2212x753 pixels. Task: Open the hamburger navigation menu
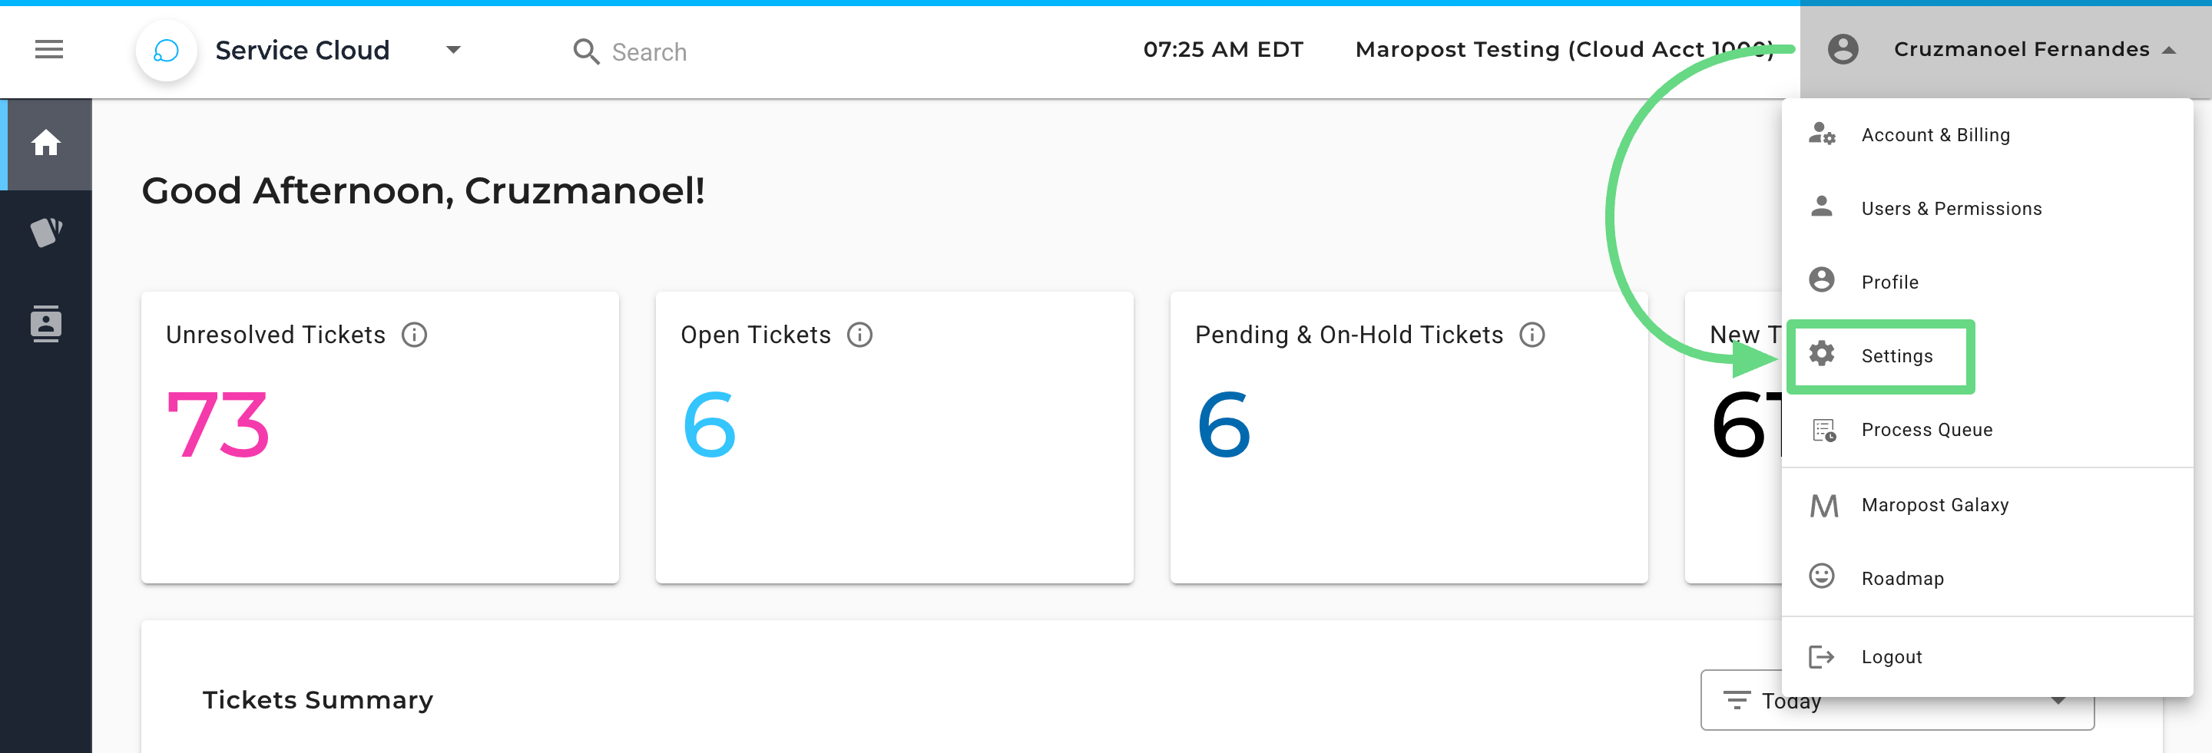(x=49, y=50)
